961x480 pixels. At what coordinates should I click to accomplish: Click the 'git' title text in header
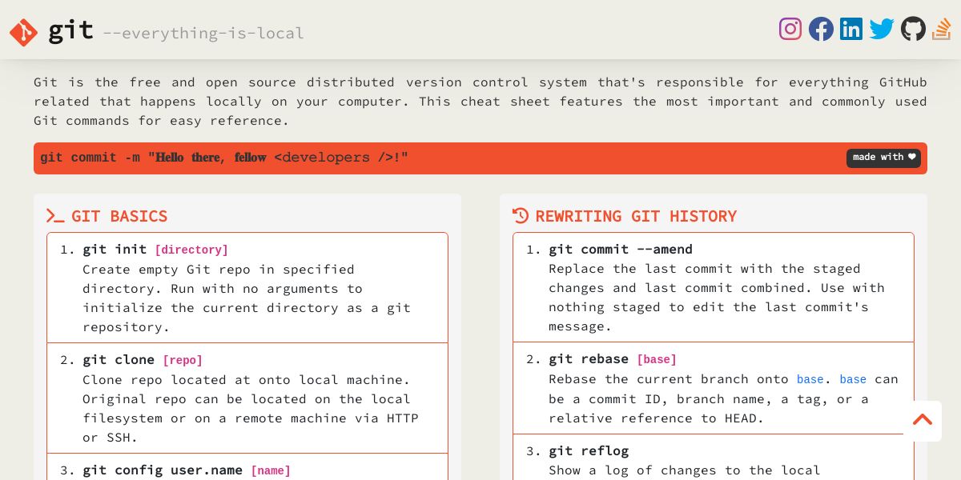pyautogui.click(x=70, y=30)
